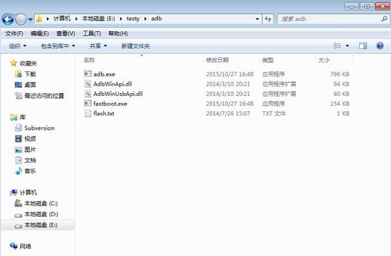The height and width of the screenshot is (256, 391).
Task: Open the Subversion library
Action: click(x=39, y=128)
